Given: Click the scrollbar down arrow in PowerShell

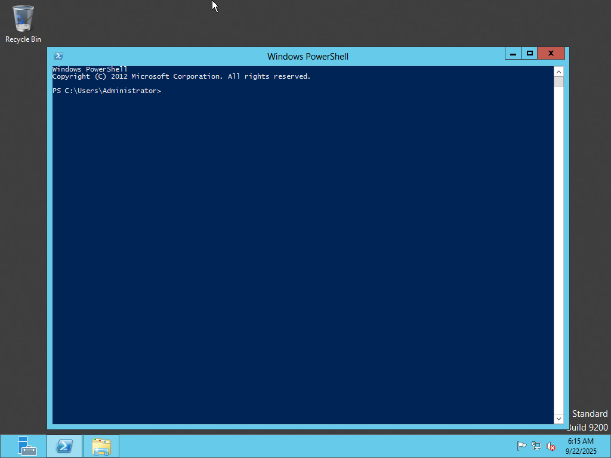Looking at the screenshot, I should [558, 419].
